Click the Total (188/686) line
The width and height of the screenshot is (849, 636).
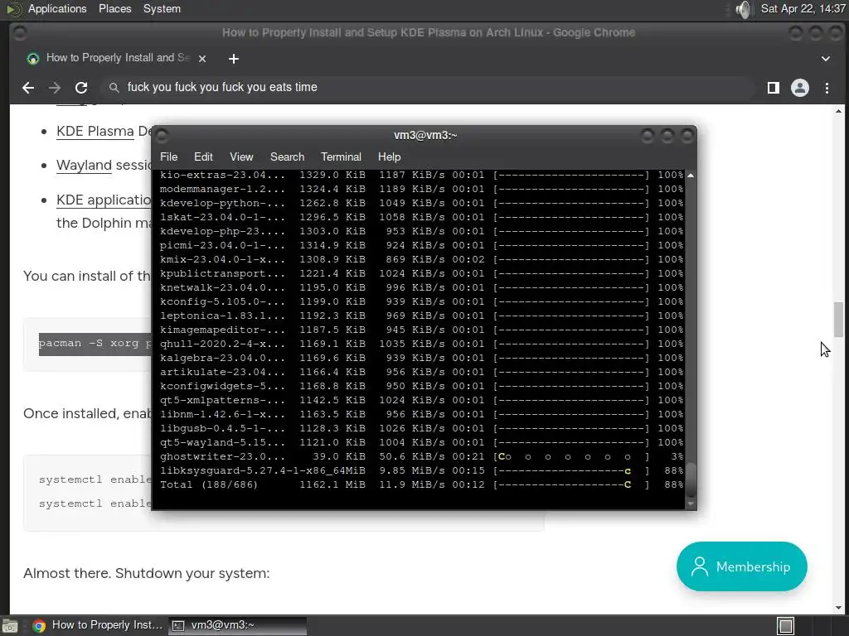[x=421, y=484]
